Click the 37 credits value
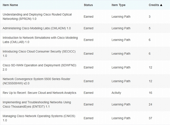 (150, 118)
